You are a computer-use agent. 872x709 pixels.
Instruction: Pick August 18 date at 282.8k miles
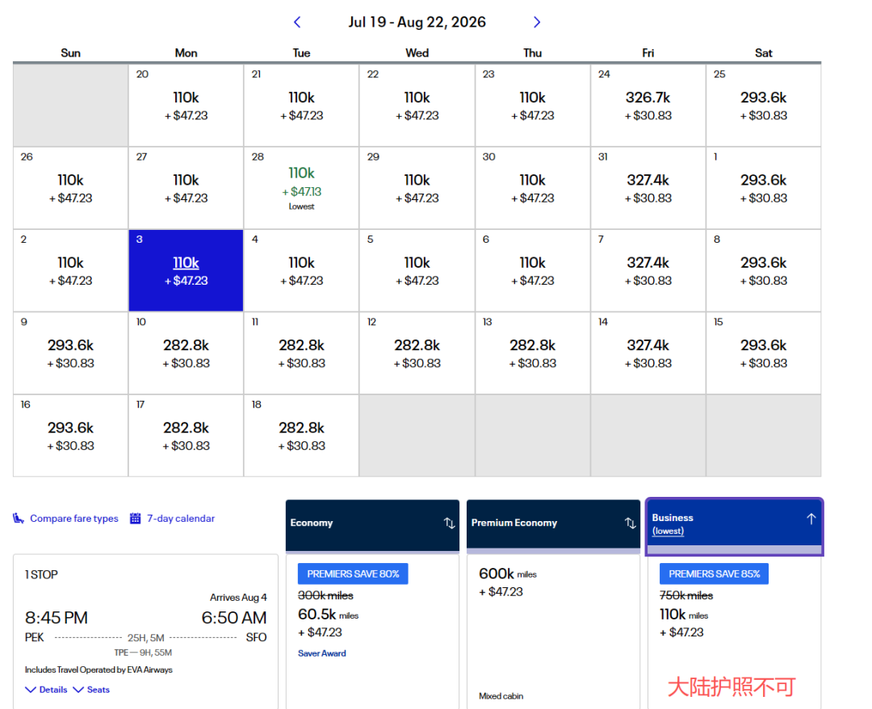pos(301,436)
